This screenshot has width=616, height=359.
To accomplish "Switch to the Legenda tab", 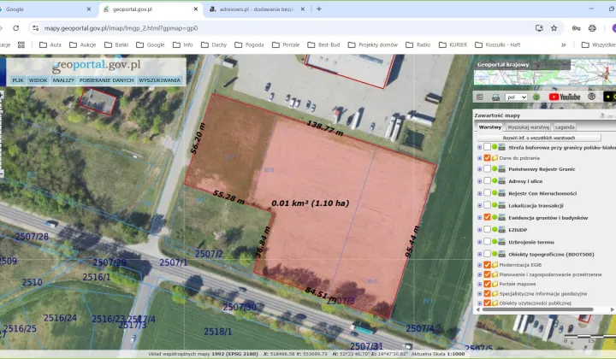I will (565, 127).
